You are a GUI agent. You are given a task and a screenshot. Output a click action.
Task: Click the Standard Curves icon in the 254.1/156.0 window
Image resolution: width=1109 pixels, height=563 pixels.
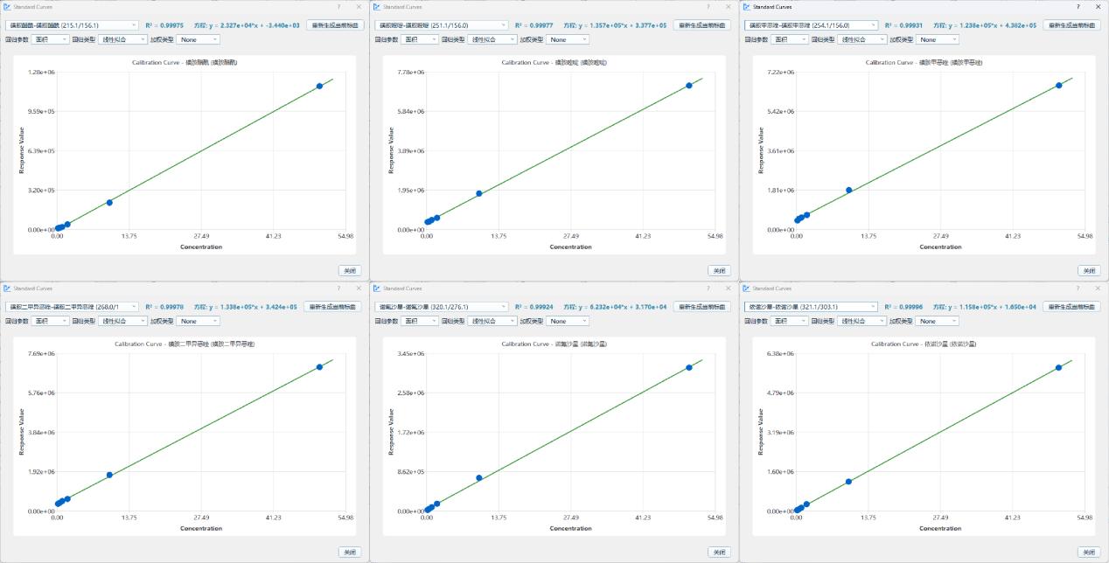tap(747, 6)
